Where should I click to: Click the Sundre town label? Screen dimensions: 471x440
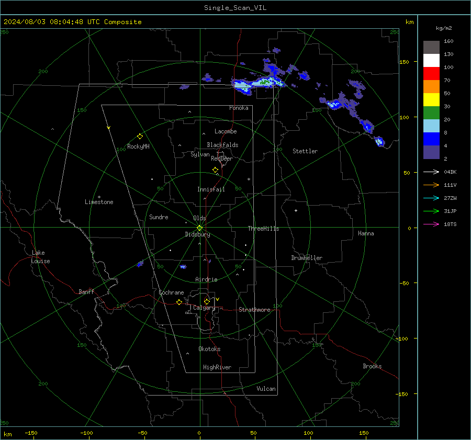[159, 217]
